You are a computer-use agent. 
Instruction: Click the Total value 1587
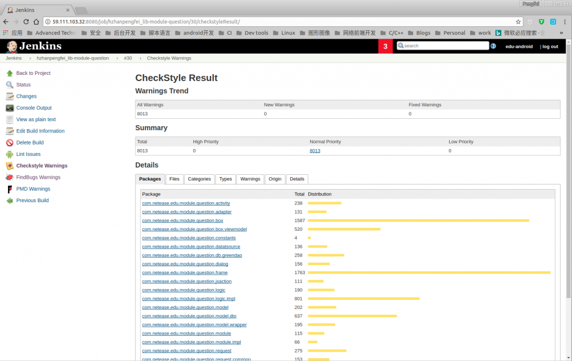[300, 220]
